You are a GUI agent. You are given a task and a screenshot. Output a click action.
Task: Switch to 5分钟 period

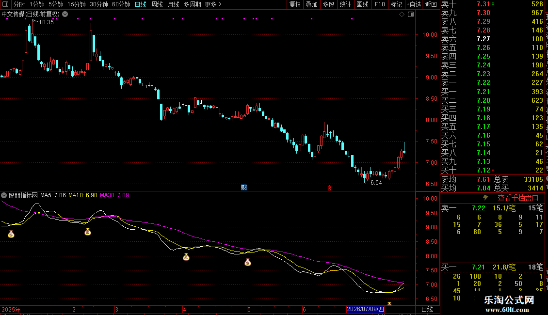[56, 4]
